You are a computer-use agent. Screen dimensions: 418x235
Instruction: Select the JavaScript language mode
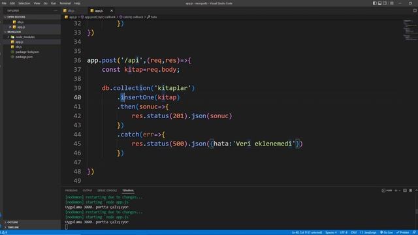click(x=368, y=232)
